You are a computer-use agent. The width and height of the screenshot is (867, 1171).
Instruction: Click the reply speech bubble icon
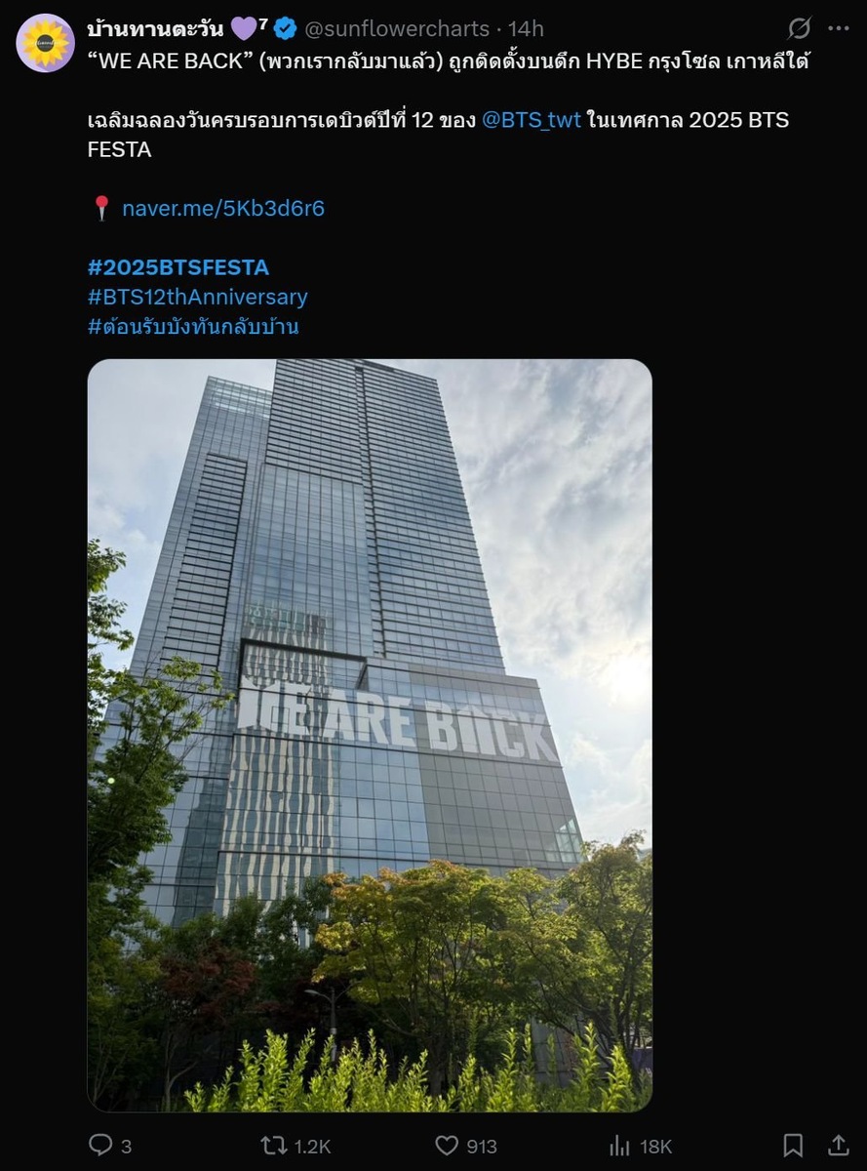[x=100, y=1145]
